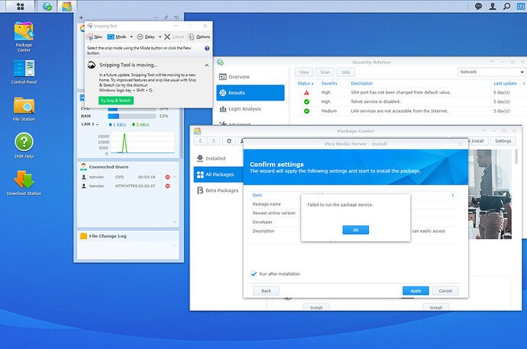
Task: Click the Skip button in Security Advisor
Action: click(346, 72)
